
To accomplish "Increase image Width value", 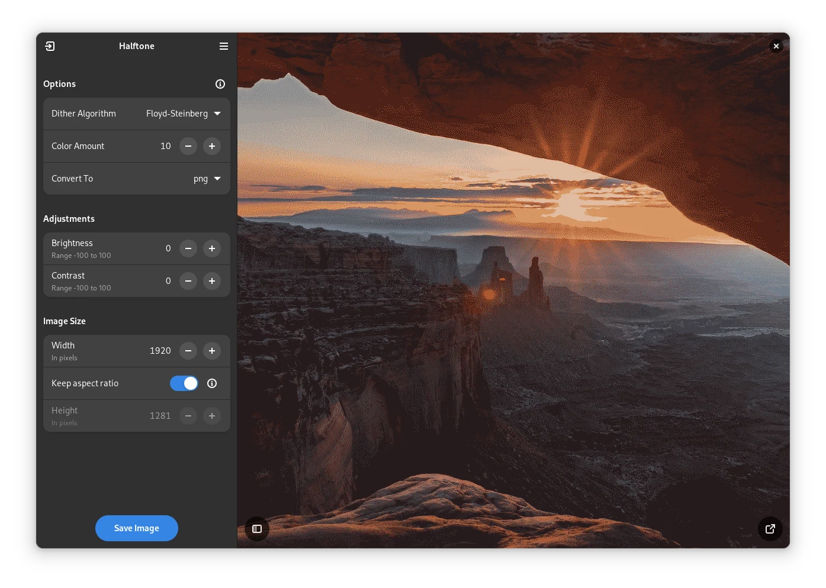I will (212, 351).
